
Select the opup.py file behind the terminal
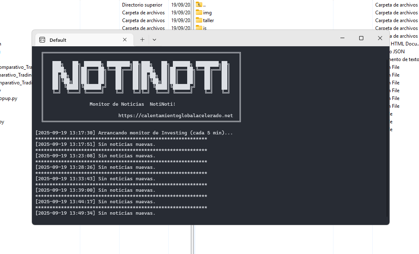(x=8, y=98)
